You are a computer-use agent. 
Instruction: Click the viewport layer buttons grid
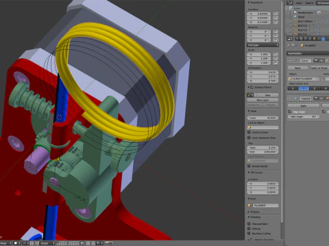click(68, 243)
